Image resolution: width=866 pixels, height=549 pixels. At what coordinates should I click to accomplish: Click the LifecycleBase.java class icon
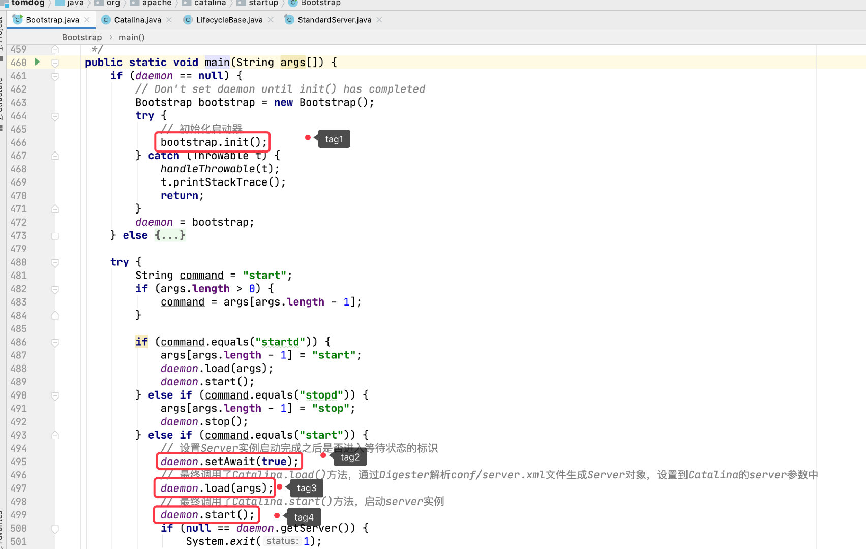point(188,20)
